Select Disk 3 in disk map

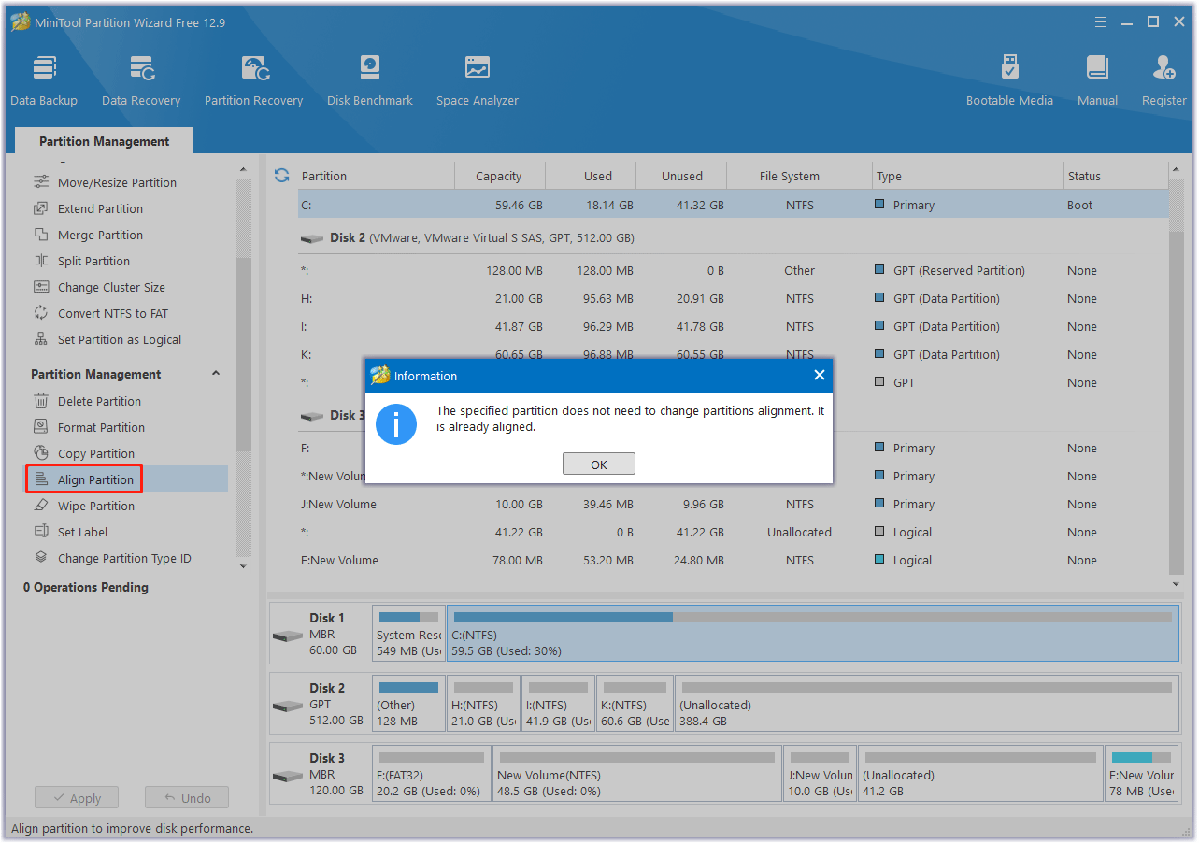pos(321,775)
